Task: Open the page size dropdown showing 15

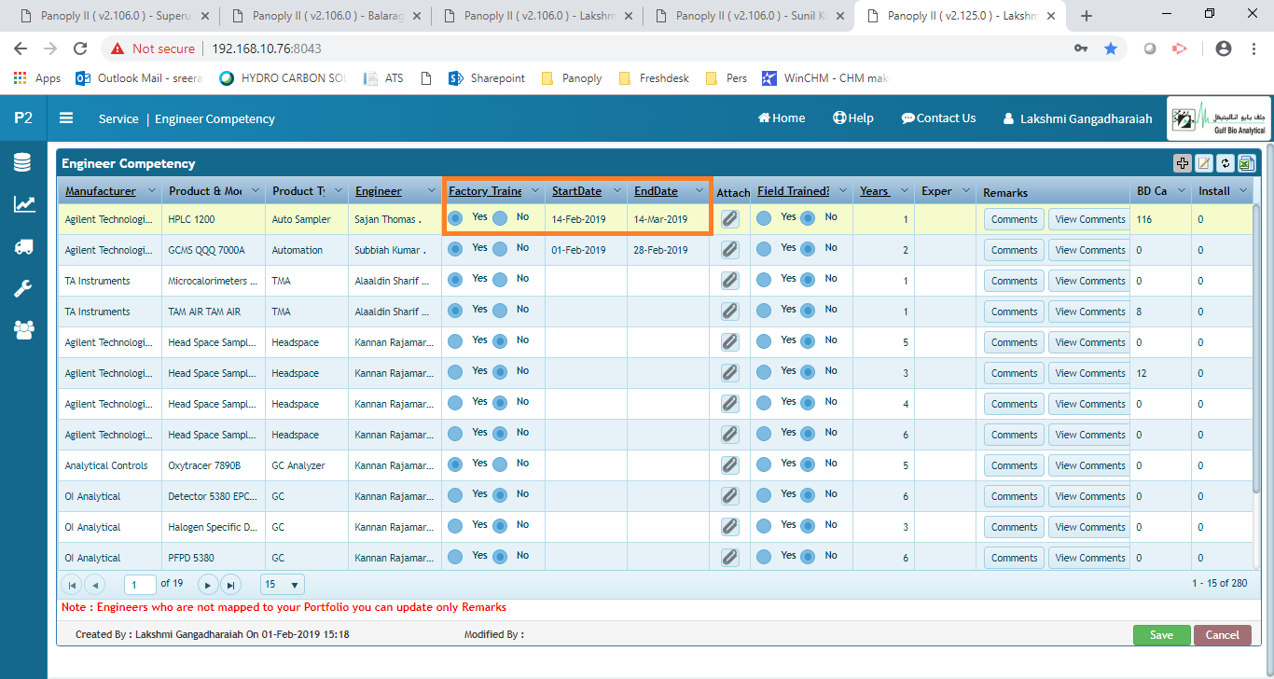Action: coord(283,585)
